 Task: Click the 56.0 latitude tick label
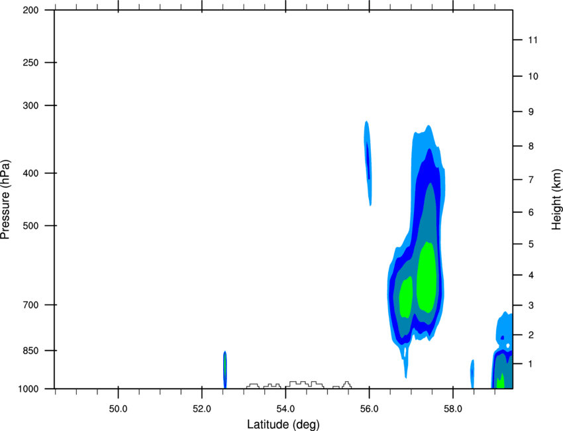click(370, 409)
